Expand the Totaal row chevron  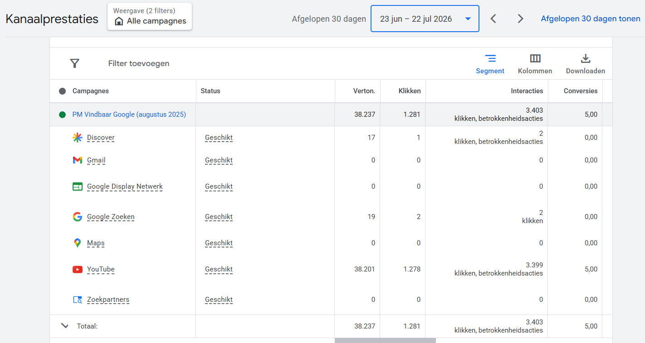(x=65, y=326)
